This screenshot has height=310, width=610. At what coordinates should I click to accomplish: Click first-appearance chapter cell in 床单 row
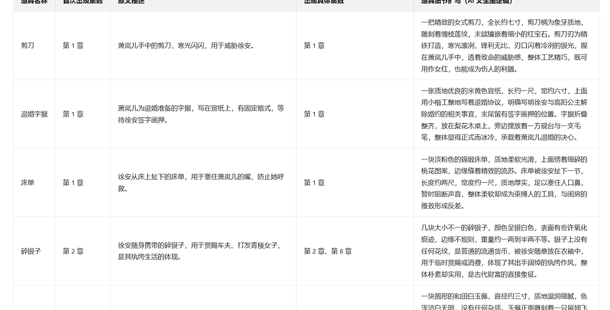point(73,183)
